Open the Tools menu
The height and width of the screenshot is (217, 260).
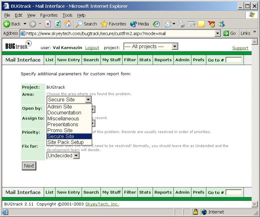coord(67,15)
